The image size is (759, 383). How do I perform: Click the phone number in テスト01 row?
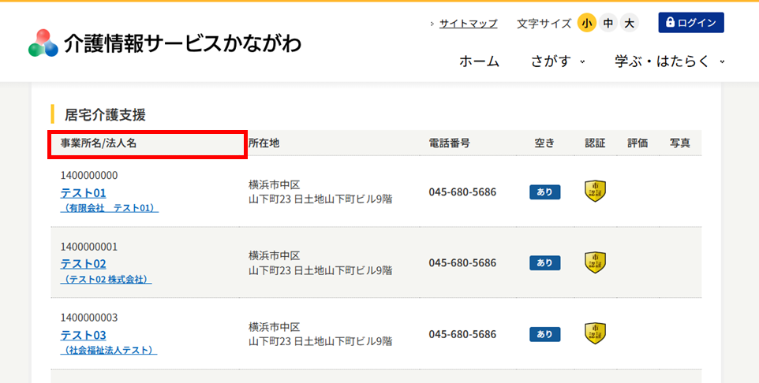tap(462, 192)
